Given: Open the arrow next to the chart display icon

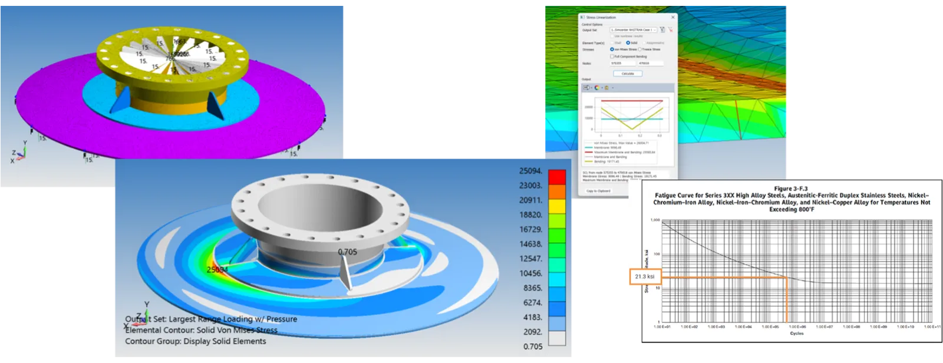Looking at the screenshot, I should [x=591, y=88].
